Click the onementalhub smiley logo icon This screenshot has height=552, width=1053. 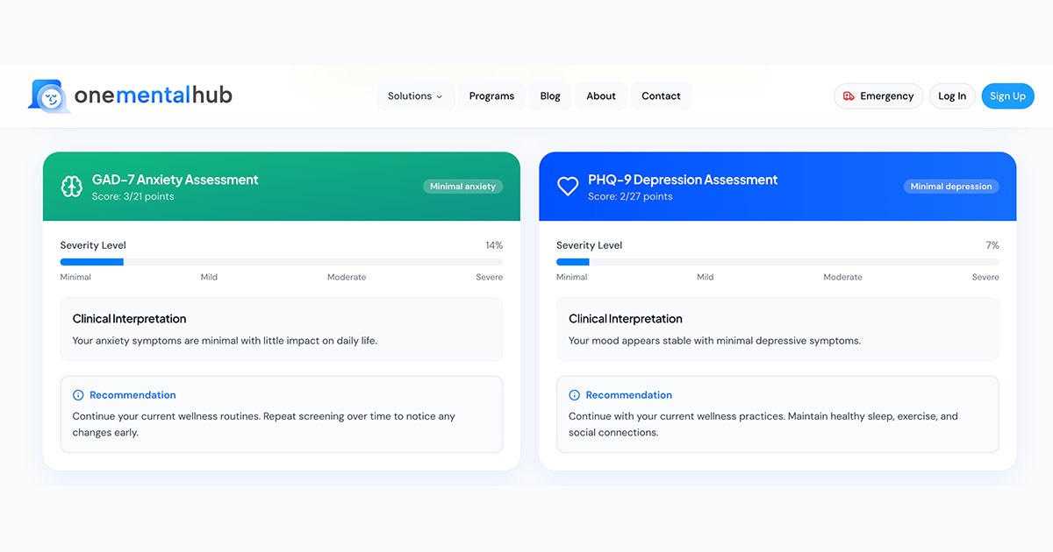tap(49, 96)
